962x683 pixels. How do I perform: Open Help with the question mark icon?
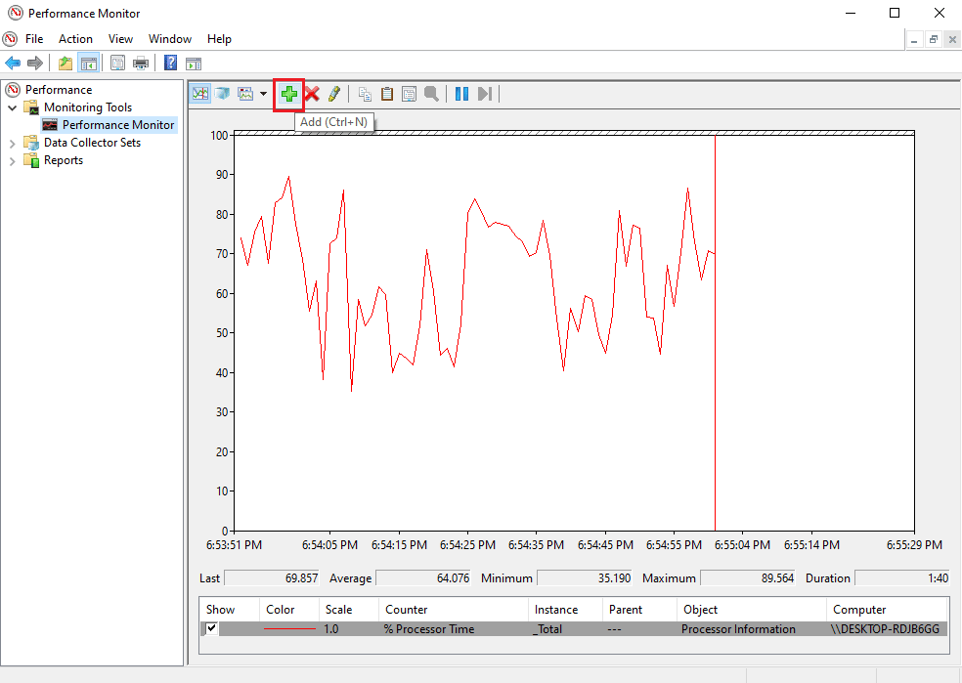click(170, 63)
